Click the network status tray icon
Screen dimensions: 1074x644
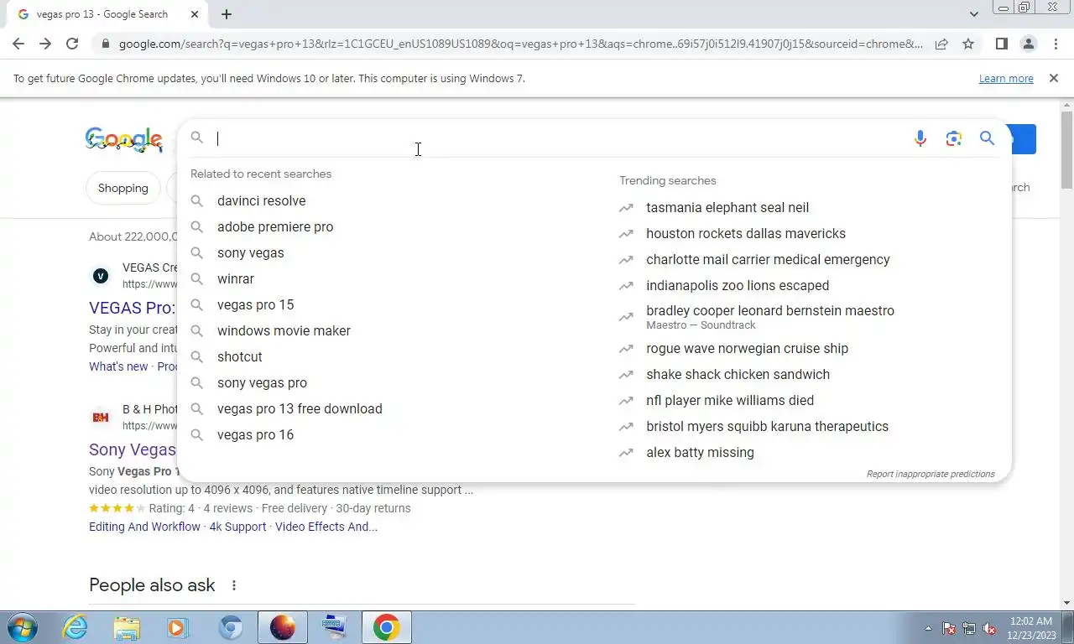[969, 628]
